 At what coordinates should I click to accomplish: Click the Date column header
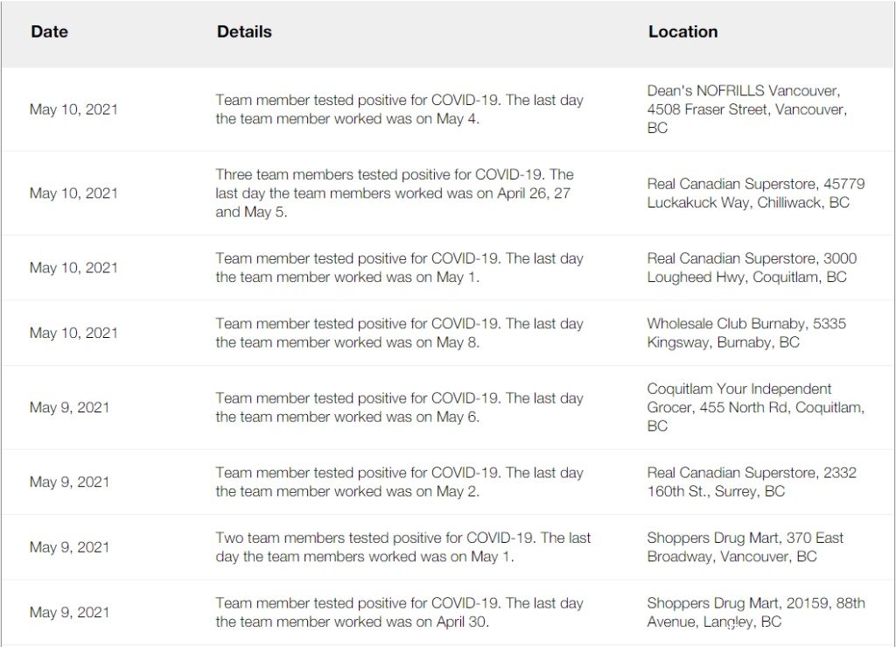coord(49,32)
